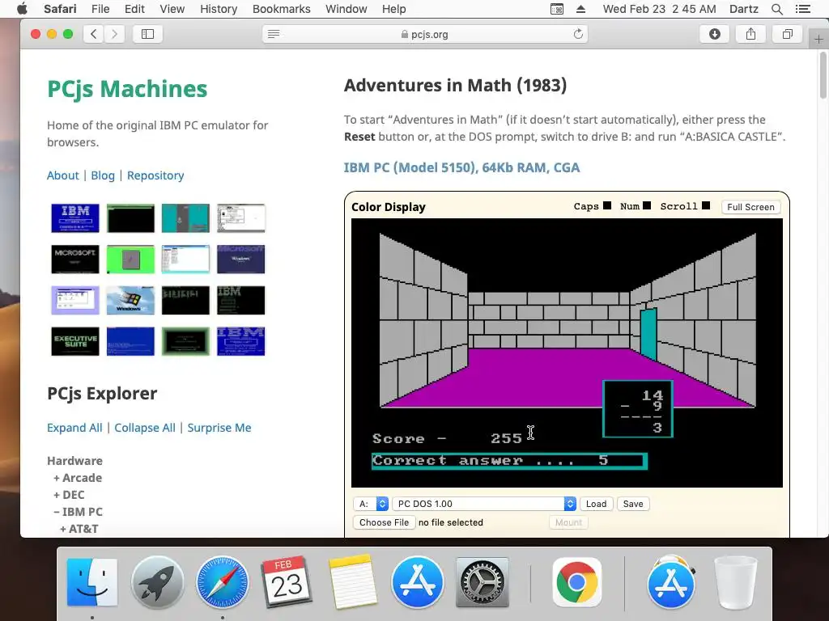Open the Window menu
The height and width of the screenshot is (621, 829).
point(346,9)
